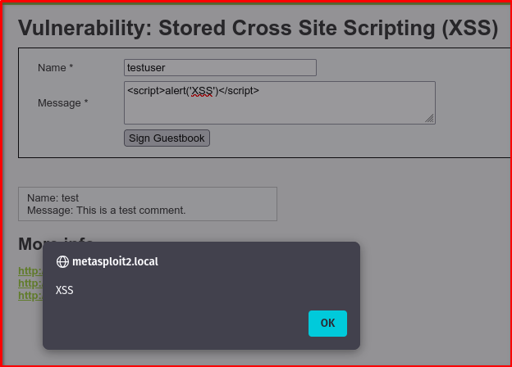
Task: Click the 'More info' heading
Action: tap(56, 243)
